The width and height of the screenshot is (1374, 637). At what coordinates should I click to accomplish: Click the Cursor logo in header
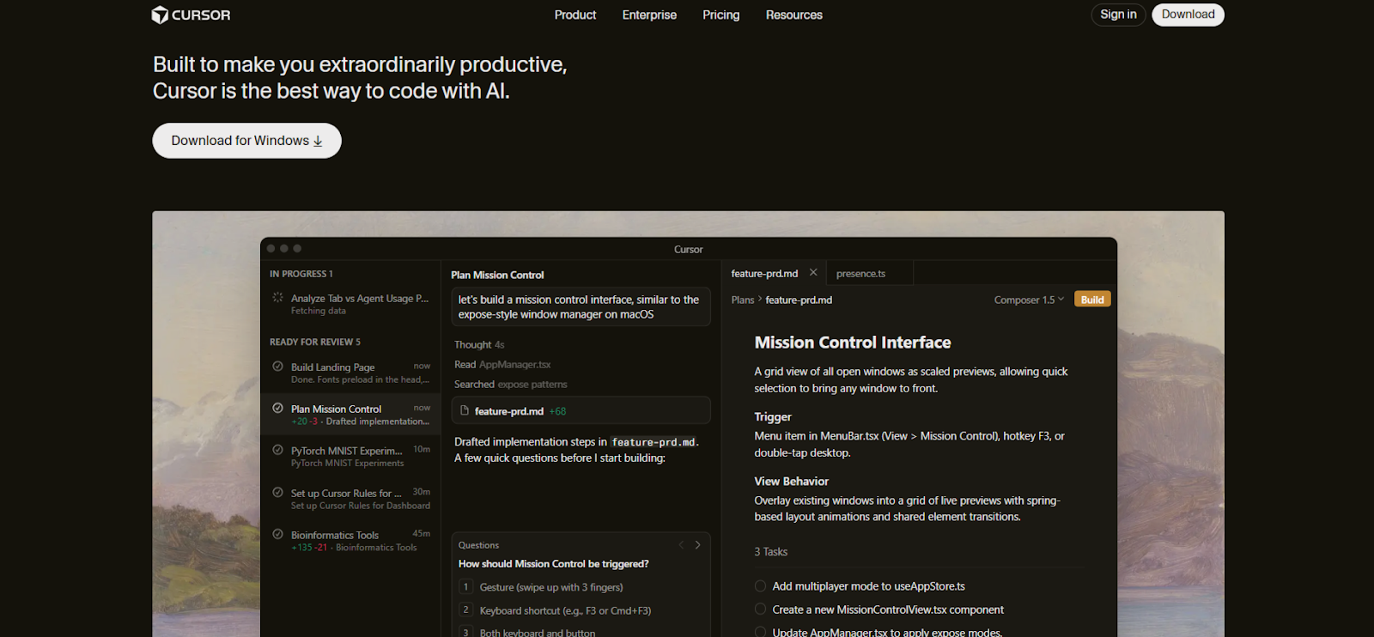click(191, 15)
